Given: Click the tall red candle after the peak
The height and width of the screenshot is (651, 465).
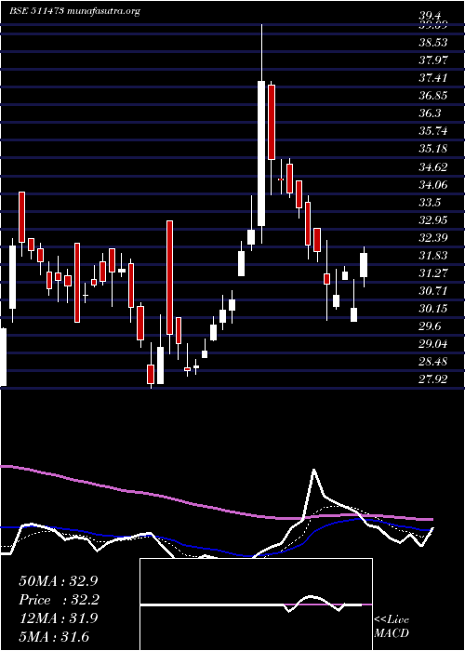Looking at the screenshot, I should click(x=272, y=122).
